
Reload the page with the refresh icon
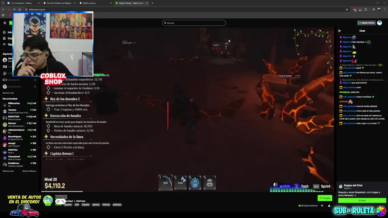(14, 9)
